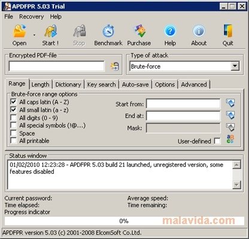Open the Recovery menu
249x239 pixels.
pyautogui.click(x=32, y=17)
